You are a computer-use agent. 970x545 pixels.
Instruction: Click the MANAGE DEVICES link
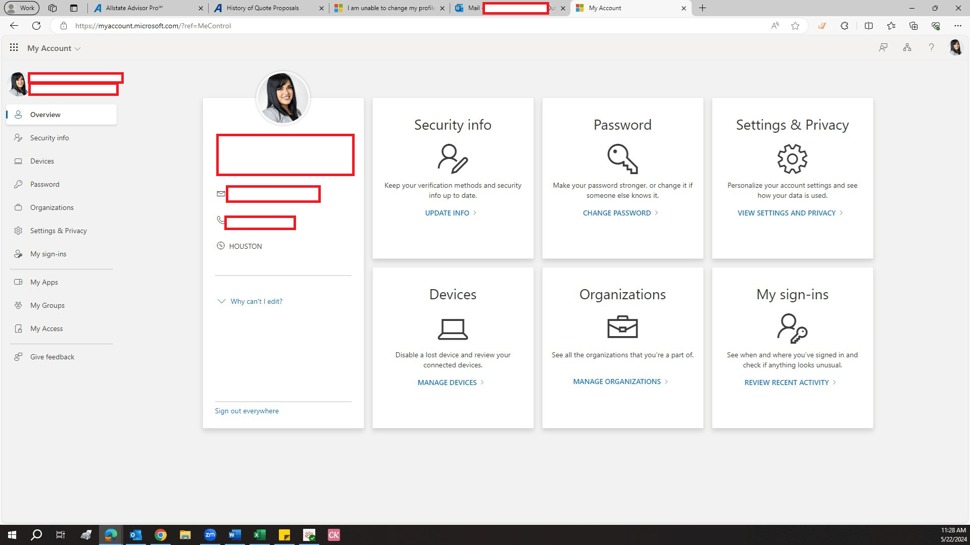451,383
